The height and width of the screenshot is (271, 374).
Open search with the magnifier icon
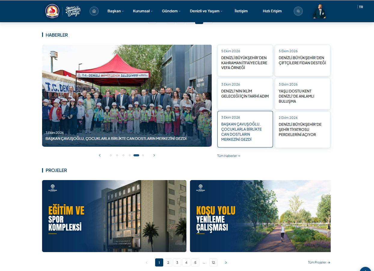[298, 11]
